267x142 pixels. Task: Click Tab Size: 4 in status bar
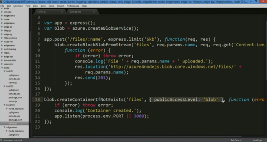coord(236,140)
